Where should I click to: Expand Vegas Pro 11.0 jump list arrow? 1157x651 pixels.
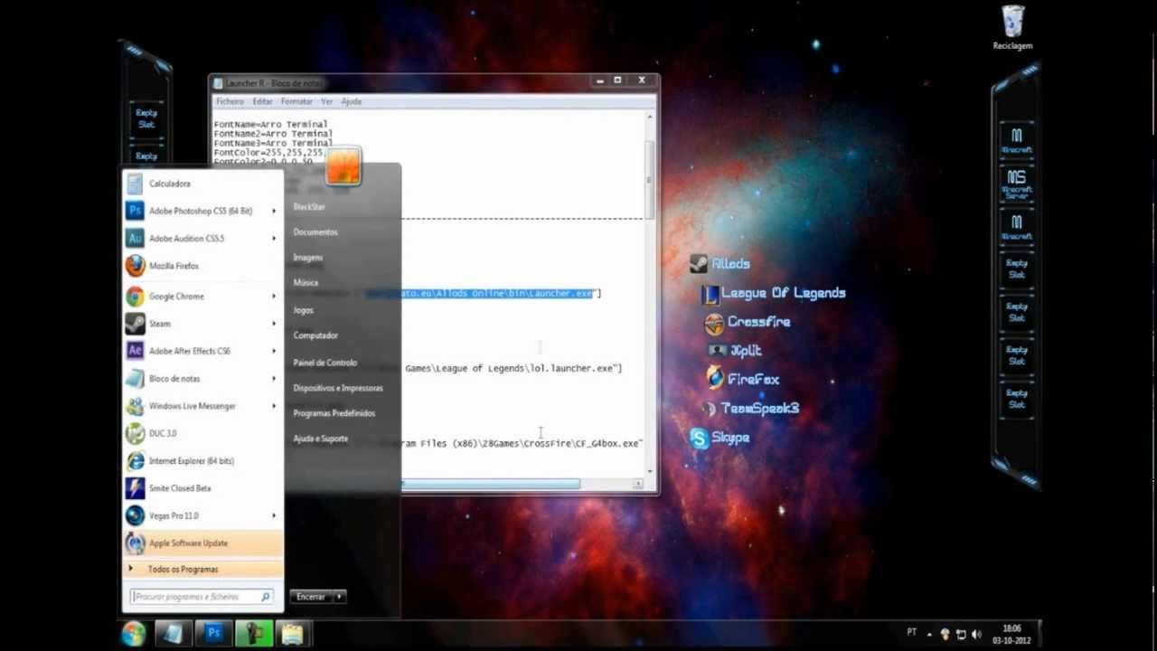pos(274,515)
